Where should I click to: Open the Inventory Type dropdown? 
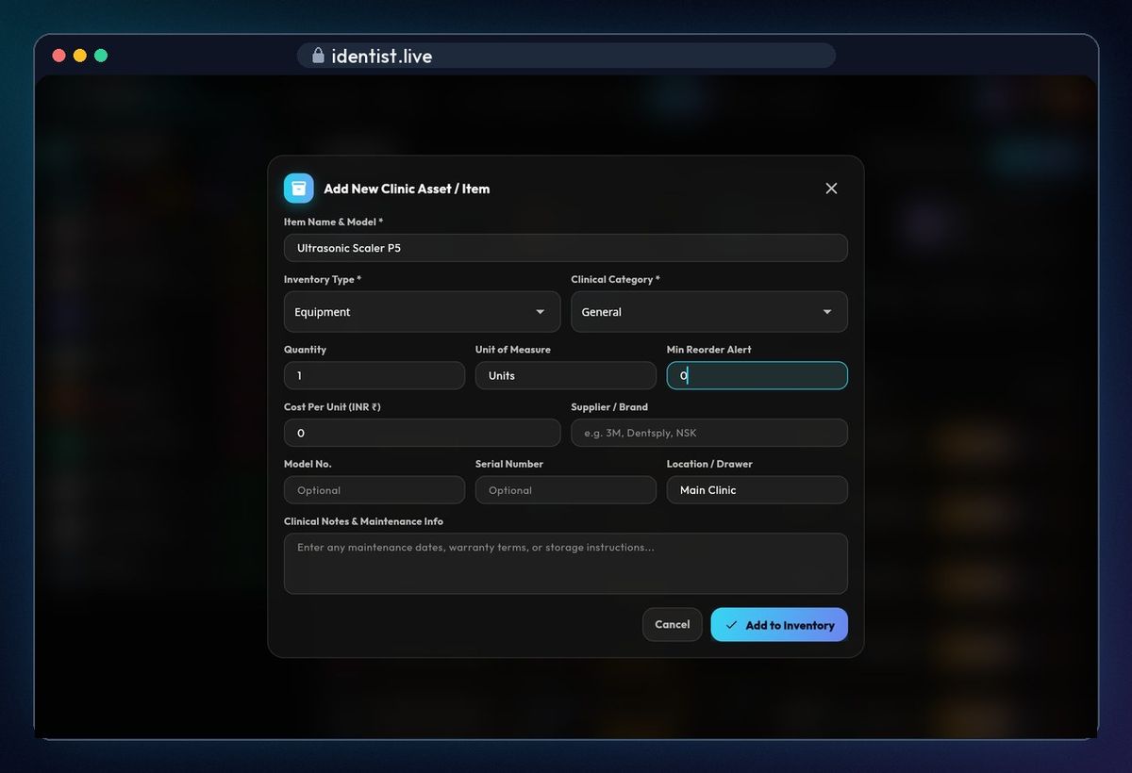[x=422, y=312]
